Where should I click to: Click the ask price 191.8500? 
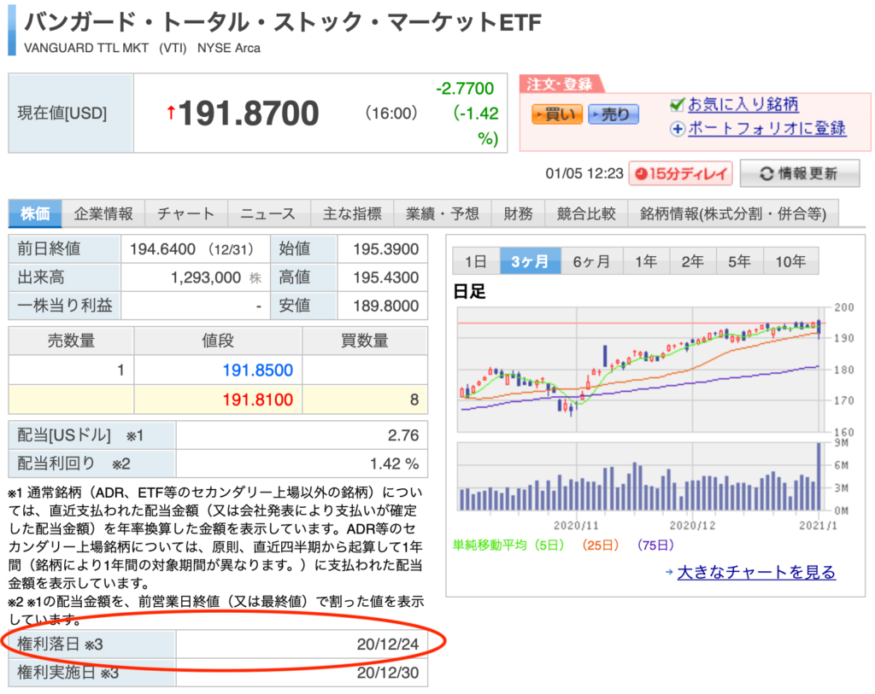[258, 370]
